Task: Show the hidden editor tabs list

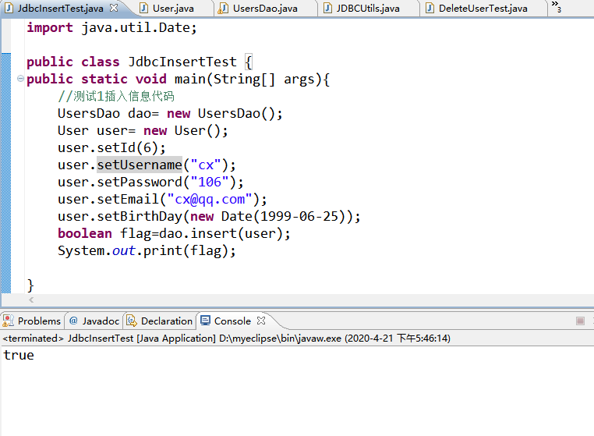Action: pos(556,6)
